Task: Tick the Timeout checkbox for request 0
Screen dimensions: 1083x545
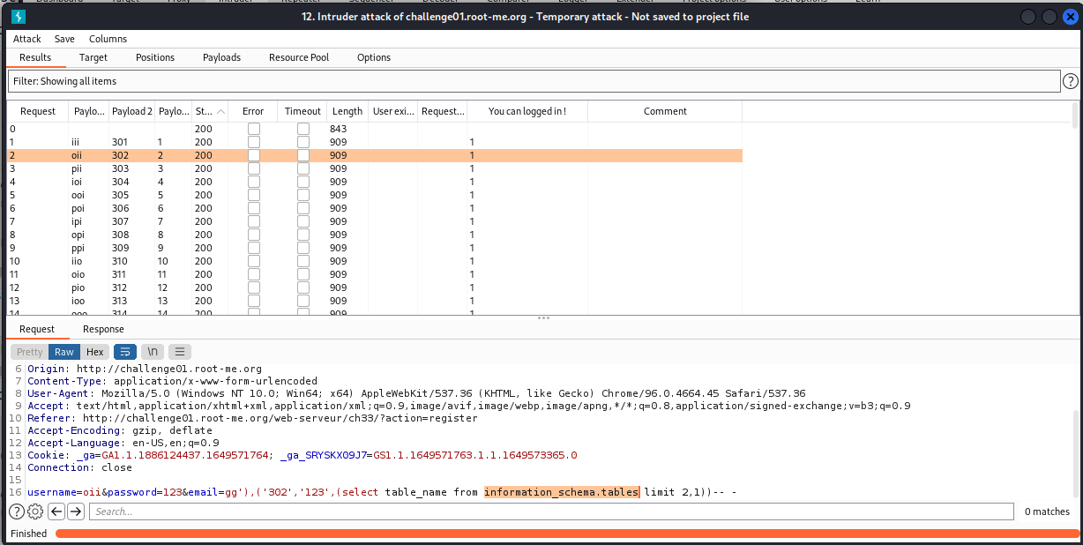Action: click(x=303, y=129)
